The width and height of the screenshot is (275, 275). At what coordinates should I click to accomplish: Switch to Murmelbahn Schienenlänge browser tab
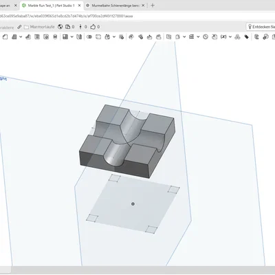point(115,5)
